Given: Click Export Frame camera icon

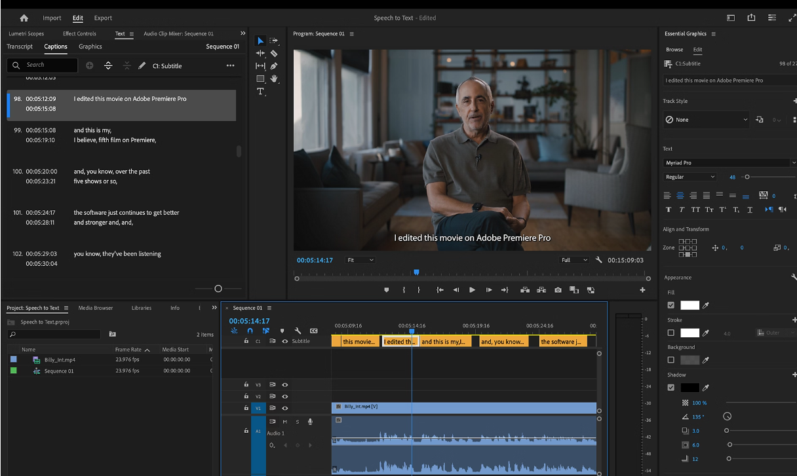Looking at the screenshot, I should click(x=558, y=290).
